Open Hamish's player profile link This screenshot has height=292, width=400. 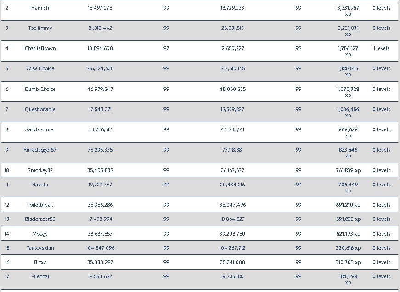click(40, 8)
